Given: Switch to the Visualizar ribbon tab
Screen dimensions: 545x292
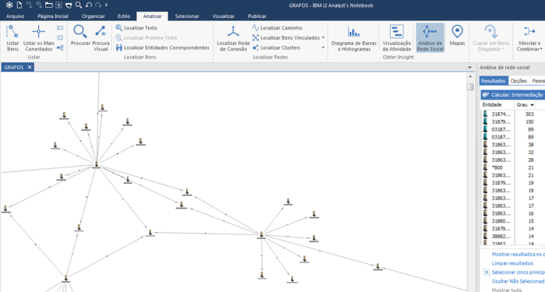Looking at the screenshot, I should coord(223,16).
